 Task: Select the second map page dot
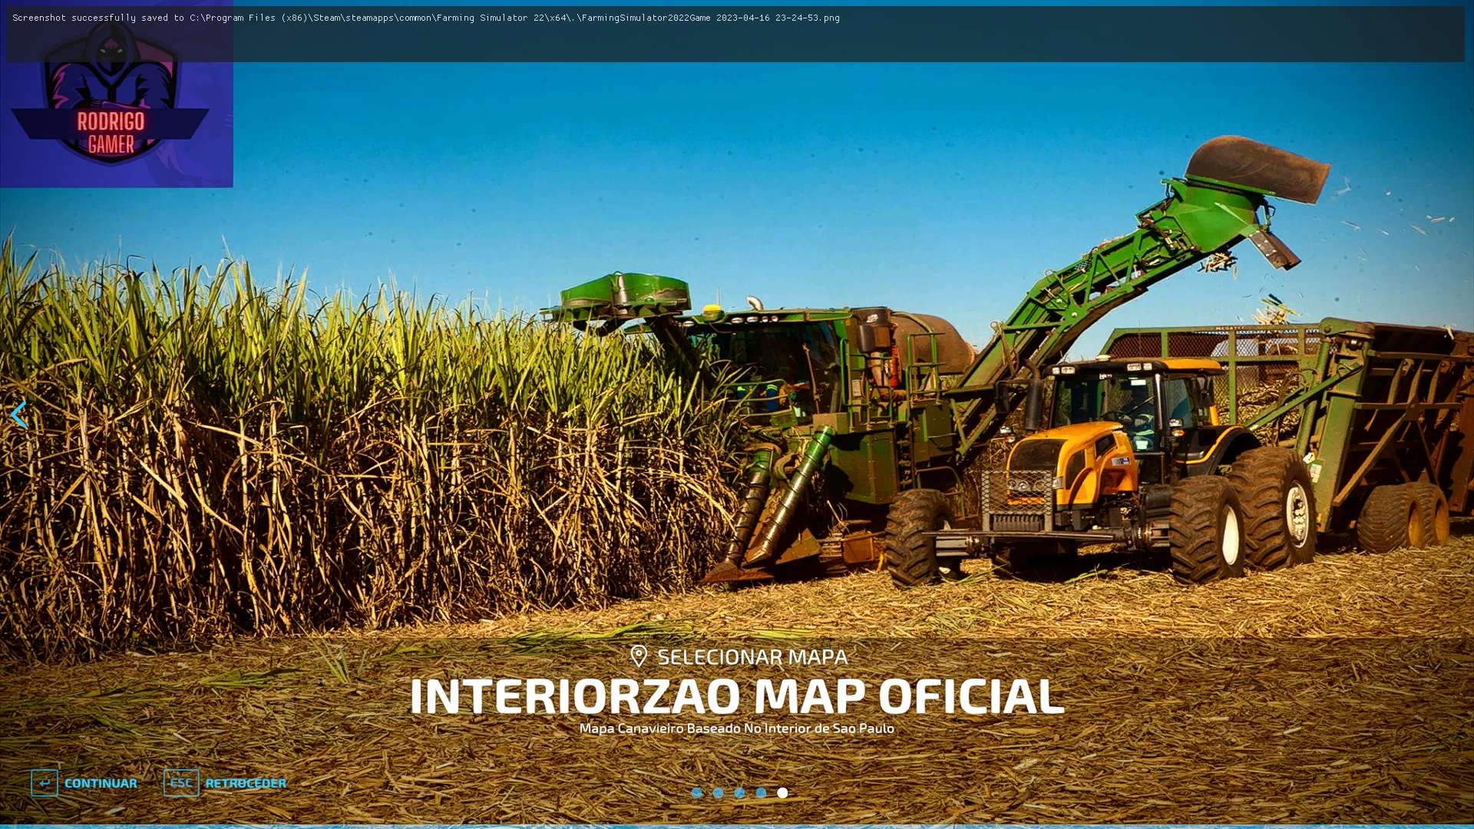pyautogui.click(x=718, y=793)
